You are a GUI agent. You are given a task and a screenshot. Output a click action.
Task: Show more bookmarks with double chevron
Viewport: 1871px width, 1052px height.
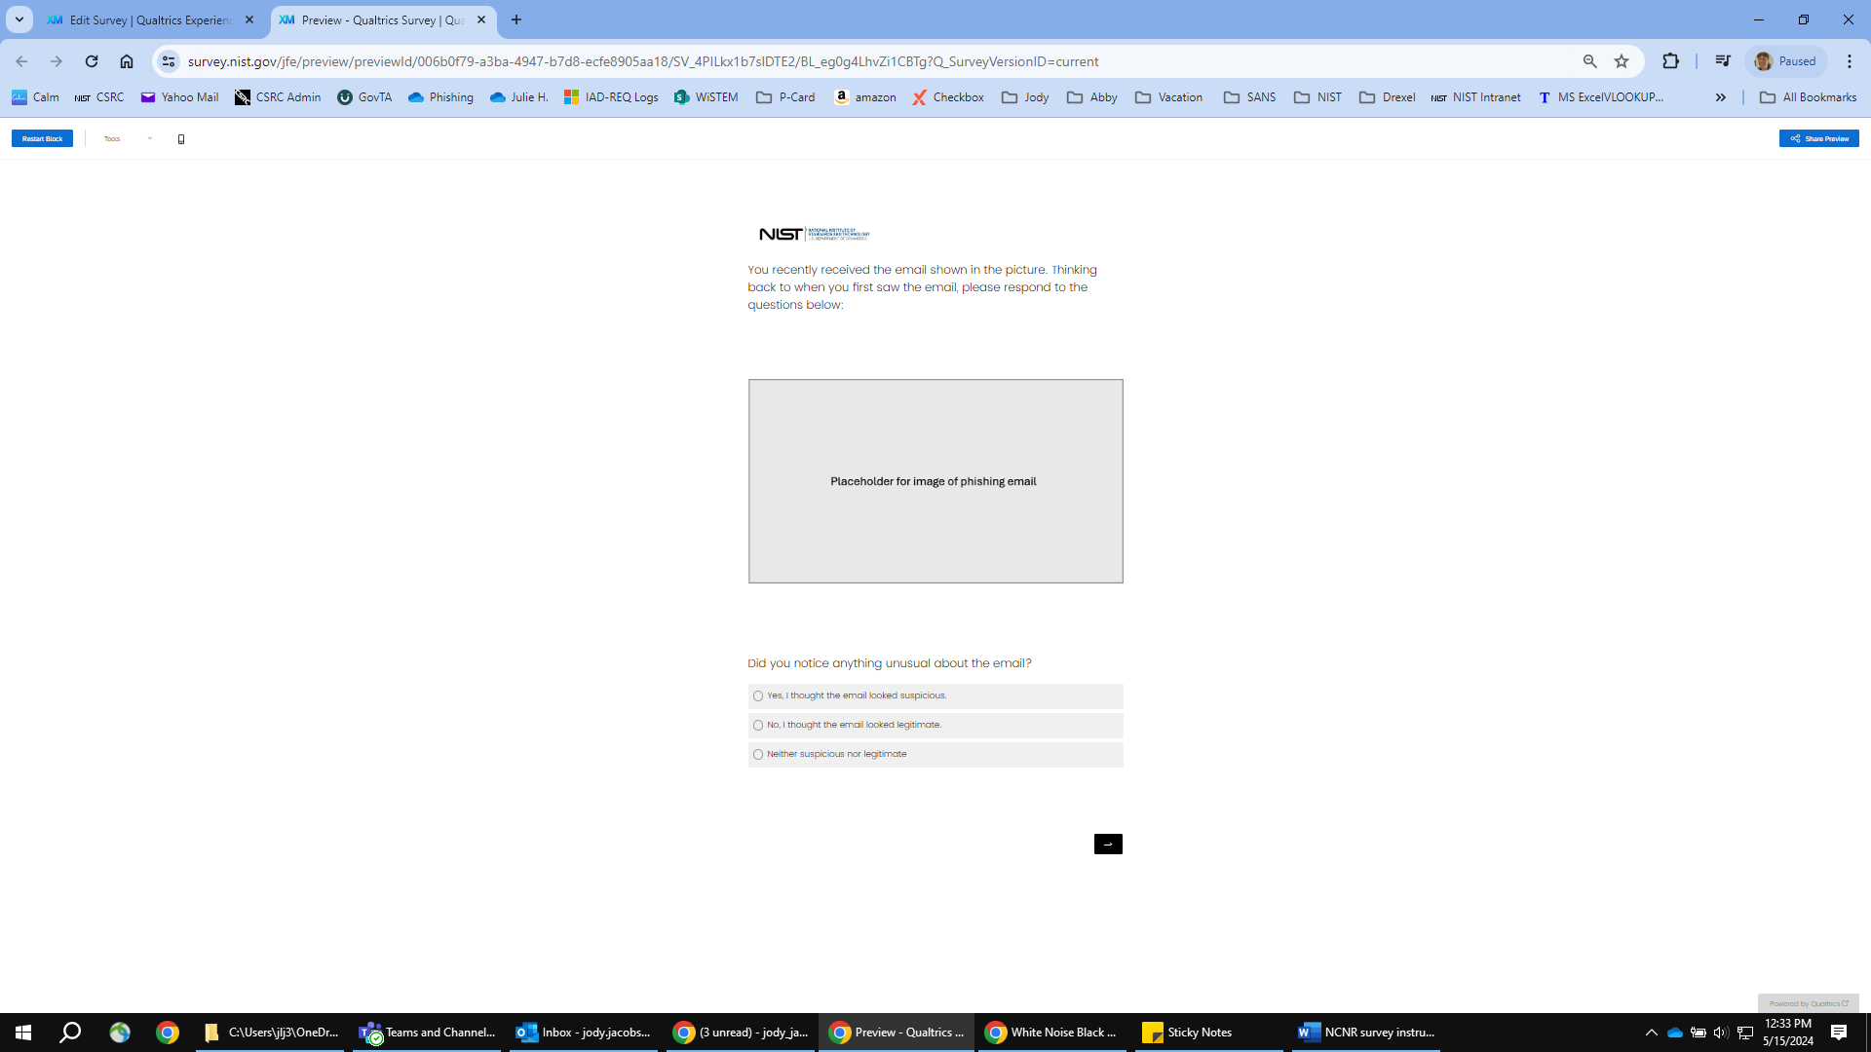[x=1721, y=97]
